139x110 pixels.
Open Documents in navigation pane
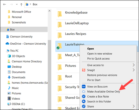coord(18,72)
